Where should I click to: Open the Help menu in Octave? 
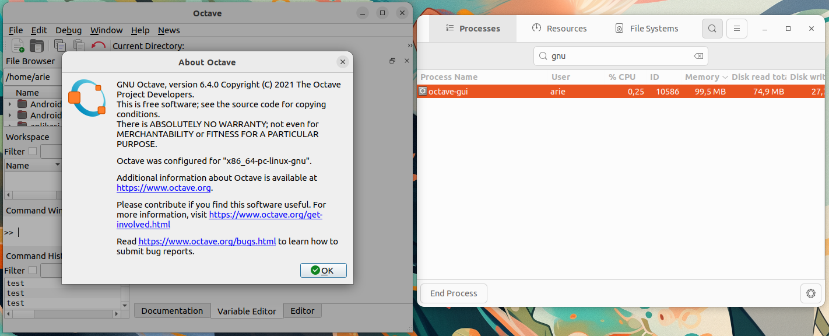140,30
